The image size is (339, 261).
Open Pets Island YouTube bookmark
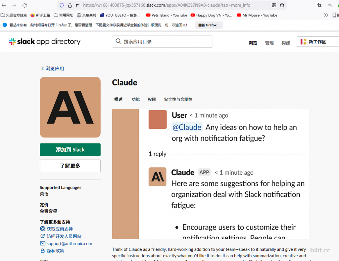tap(167, 15)
